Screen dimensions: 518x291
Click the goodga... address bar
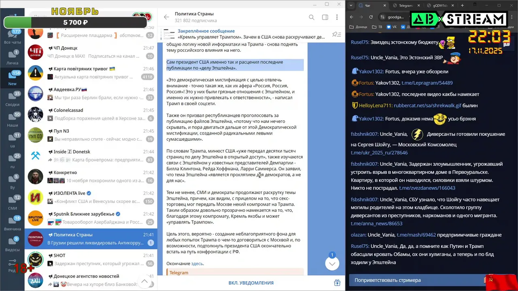396,17
